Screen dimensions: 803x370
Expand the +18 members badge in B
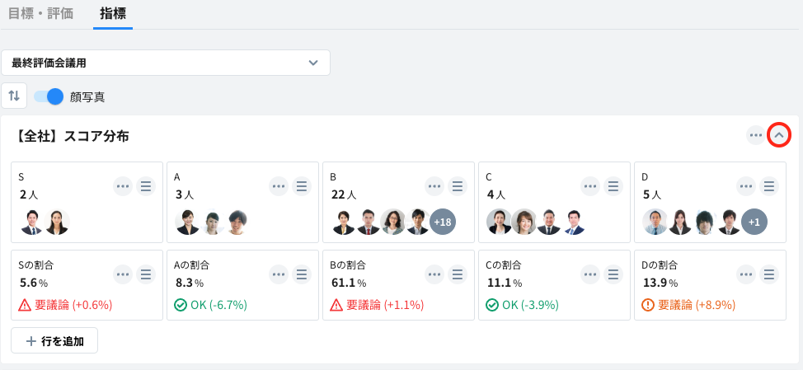click(443, 222)
